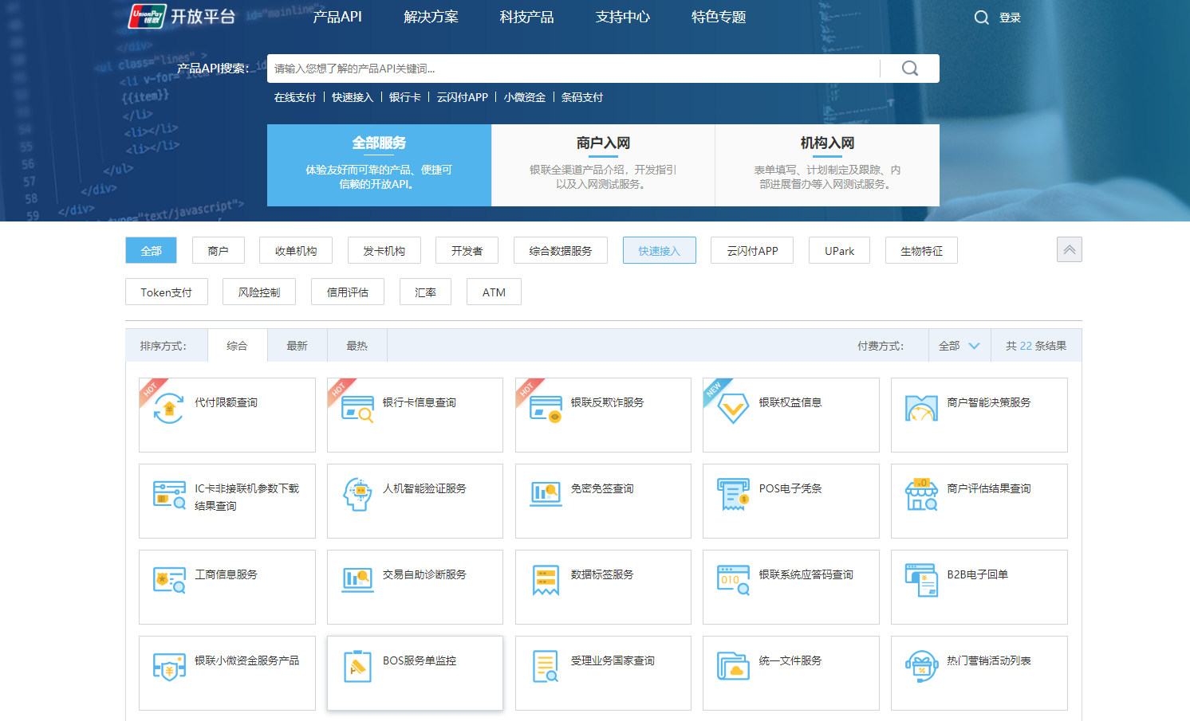Open the 付费方式 全部 dropdown

[x=959, y=346]
